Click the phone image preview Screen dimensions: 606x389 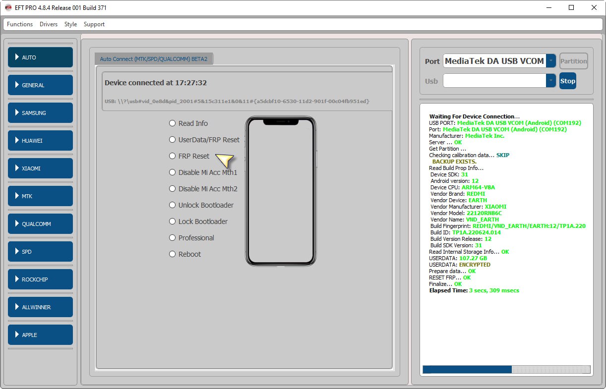(281, 191)
